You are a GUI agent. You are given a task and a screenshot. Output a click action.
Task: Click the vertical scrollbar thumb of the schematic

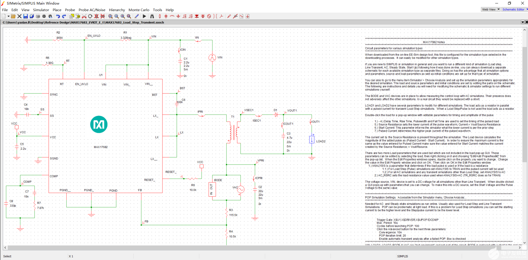(x=524, y=105)
